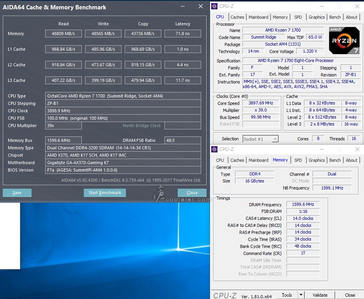Click the Command Rate 1T value
The height and width of the screenshot is (299, 364).
pyautogui.click(x=303, y=253)
